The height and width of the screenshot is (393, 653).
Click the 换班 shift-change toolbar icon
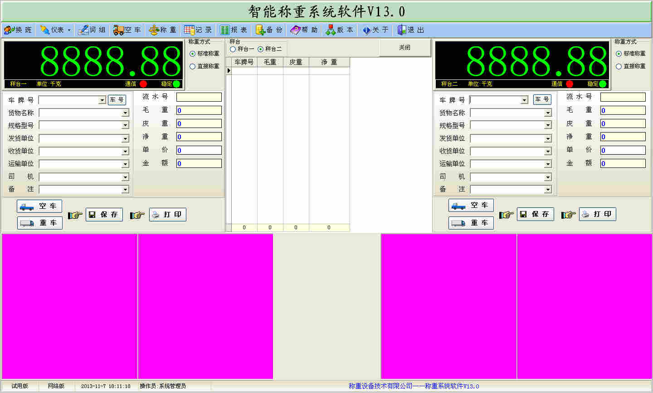point(9,30)
